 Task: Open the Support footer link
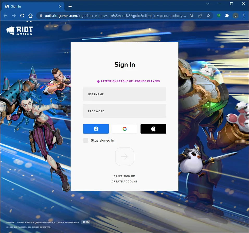point(11,222)
